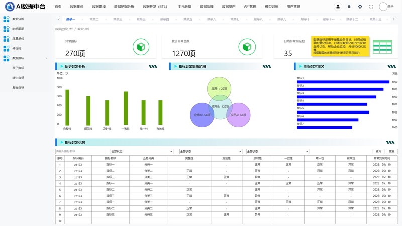Toggle fullscreen mode icon

click(x=371, y=7)
